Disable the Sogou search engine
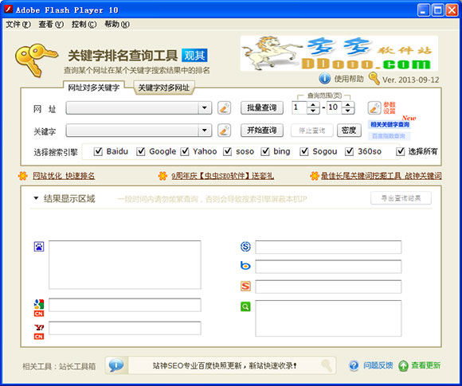The height and width of the screenshot is (386, 462). tap(303, 151)
